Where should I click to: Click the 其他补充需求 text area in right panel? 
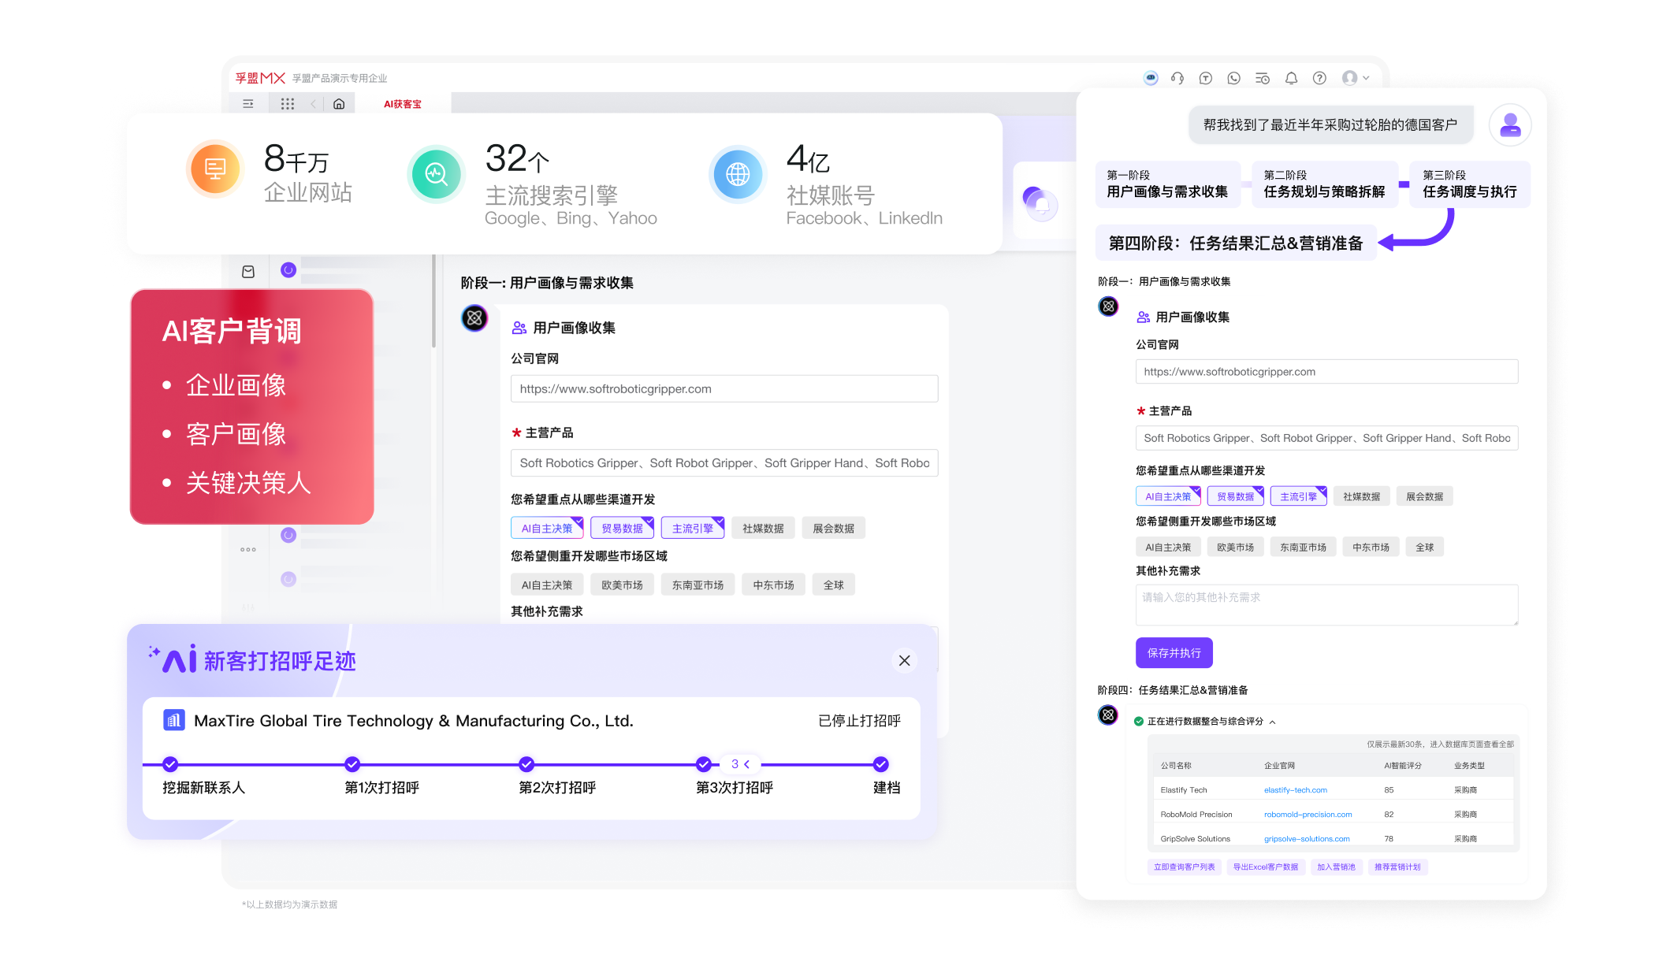[1326, 604]
